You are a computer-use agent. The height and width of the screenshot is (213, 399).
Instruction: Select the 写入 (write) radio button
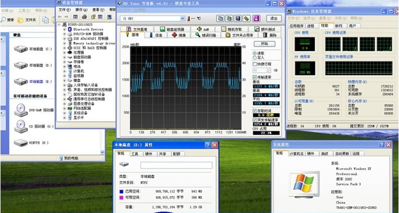click(x=255, y=58)
